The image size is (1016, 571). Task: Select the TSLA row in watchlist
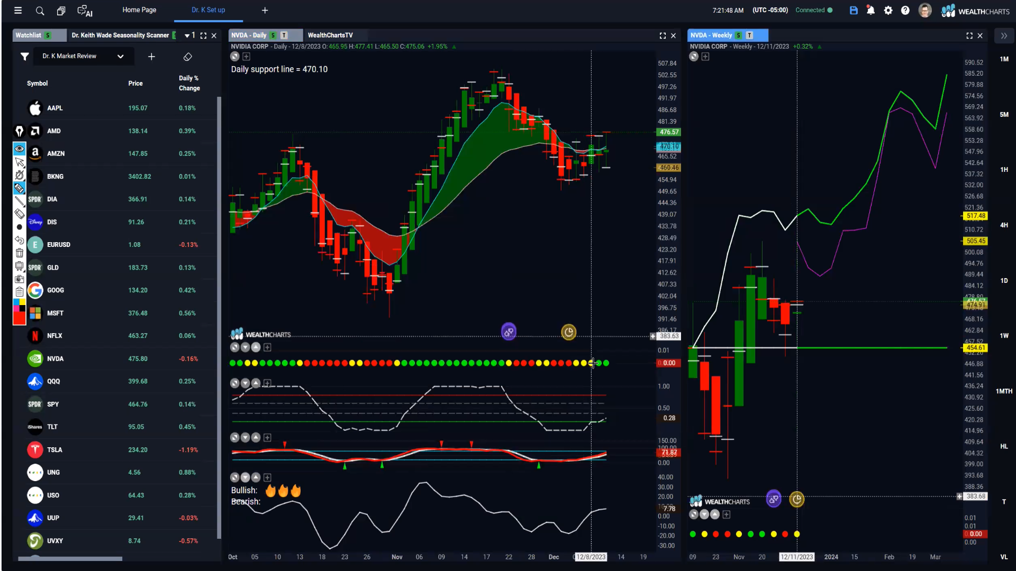tap(115, 450)
